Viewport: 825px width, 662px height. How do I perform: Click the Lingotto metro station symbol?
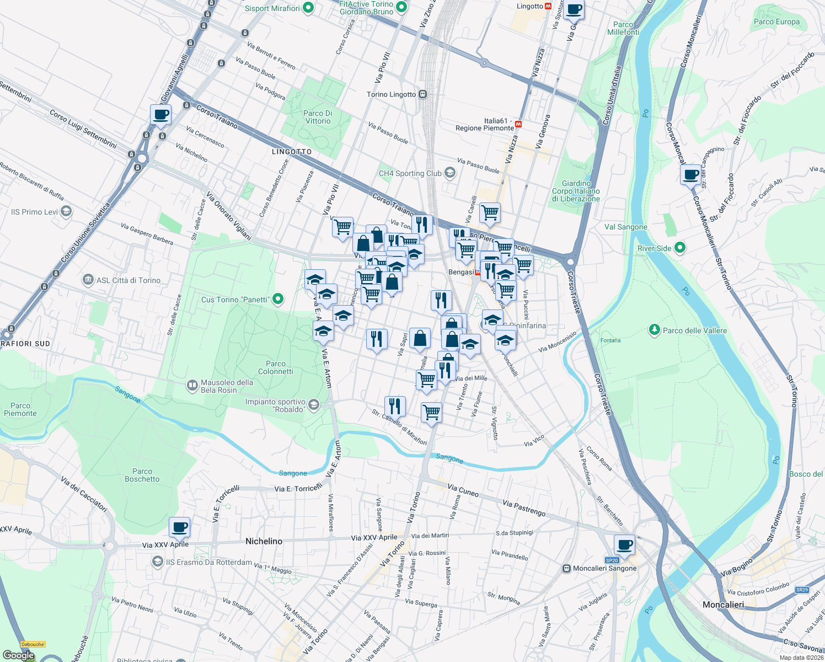tap(548, 7)
